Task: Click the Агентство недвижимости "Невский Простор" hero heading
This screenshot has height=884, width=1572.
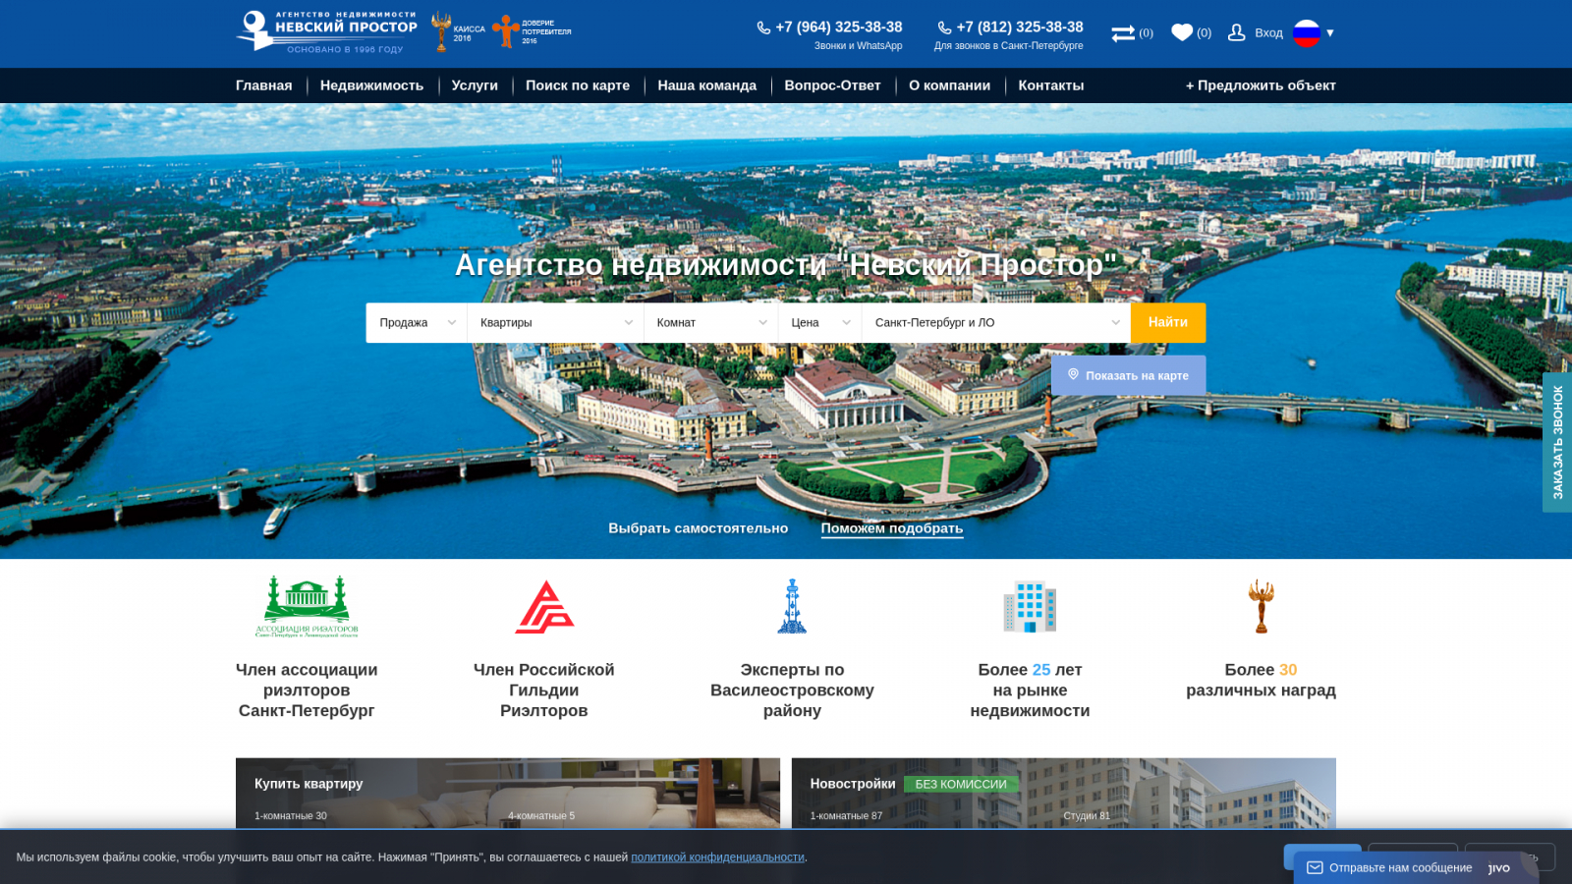Action: 786,264
